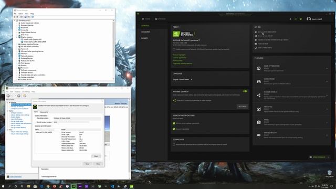Enable experimental features checkbox in About section
The height and width of the screenshot is (189, 336).
174,49
